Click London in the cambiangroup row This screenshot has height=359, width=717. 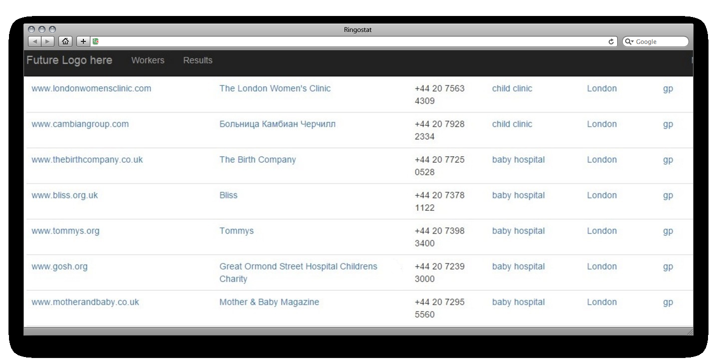pyautogui.click(x=602, y=124)
